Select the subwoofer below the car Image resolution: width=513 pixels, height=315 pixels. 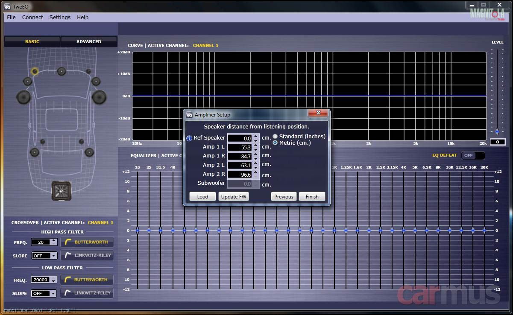coord(61,190)
